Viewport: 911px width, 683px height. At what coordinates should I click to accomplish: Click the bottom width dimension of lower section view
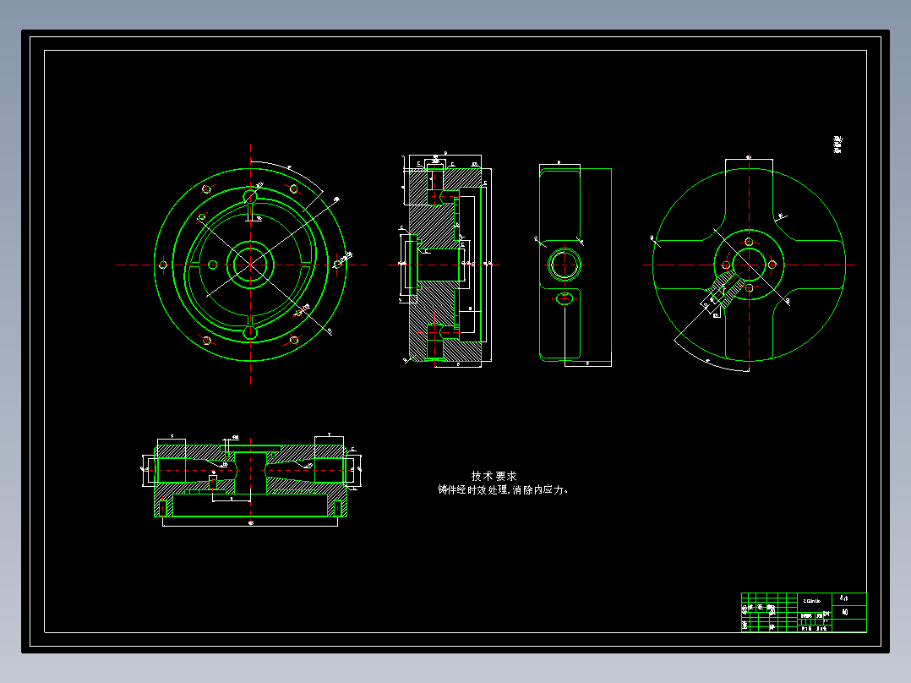click(250, 523)
